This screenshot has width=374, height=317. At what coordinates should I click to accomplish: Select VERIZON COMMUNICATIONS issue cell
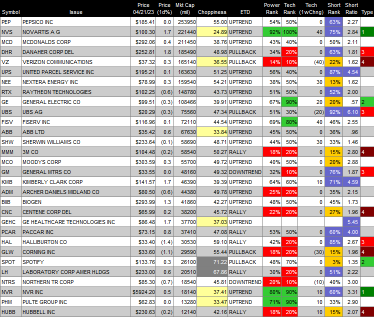tap(76, 62)
